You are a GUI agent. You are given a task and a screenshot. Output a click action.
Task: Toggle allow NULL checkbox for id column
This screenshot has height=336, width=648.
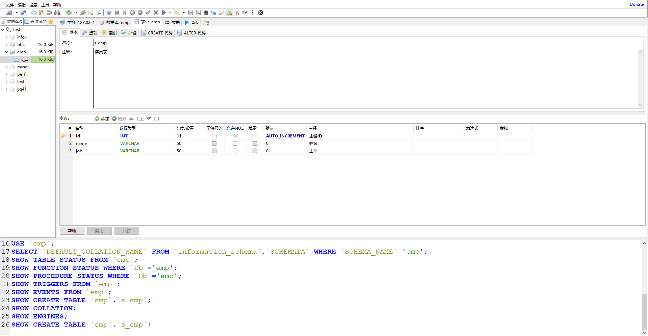coord(235,136)
